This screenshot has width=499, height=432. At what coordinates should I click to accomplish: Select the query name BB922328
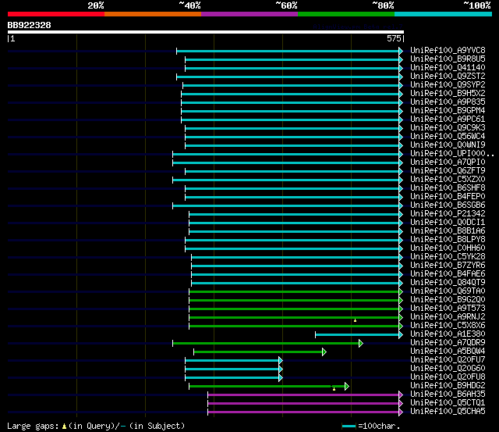pos(30,25)
